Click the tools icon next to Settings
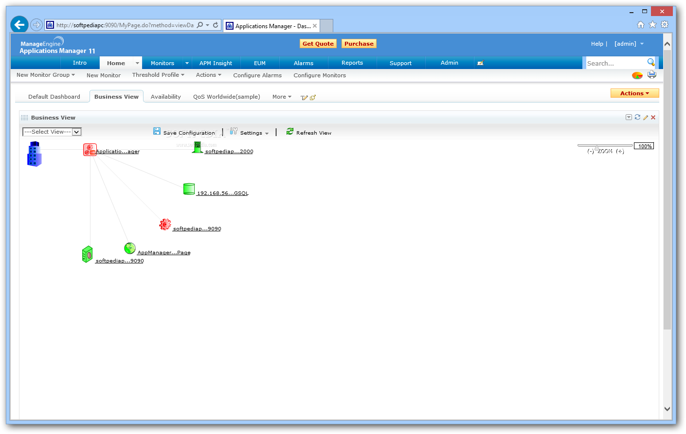686x434 pixels. 234,131
